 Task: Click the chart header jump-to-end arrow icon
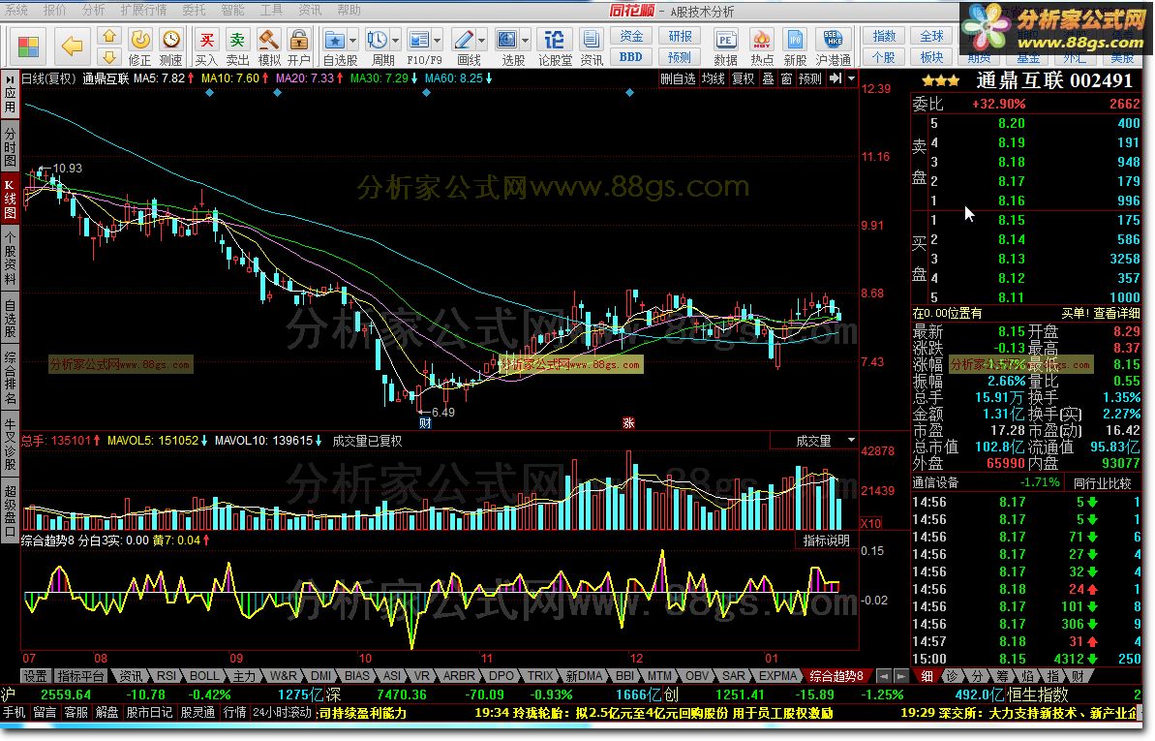tap(835, 78)
